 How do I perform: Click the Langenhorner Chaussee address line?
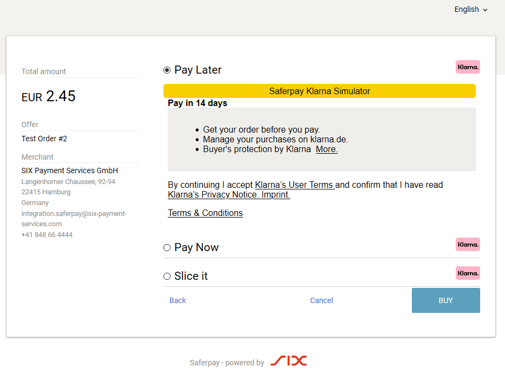68,182
